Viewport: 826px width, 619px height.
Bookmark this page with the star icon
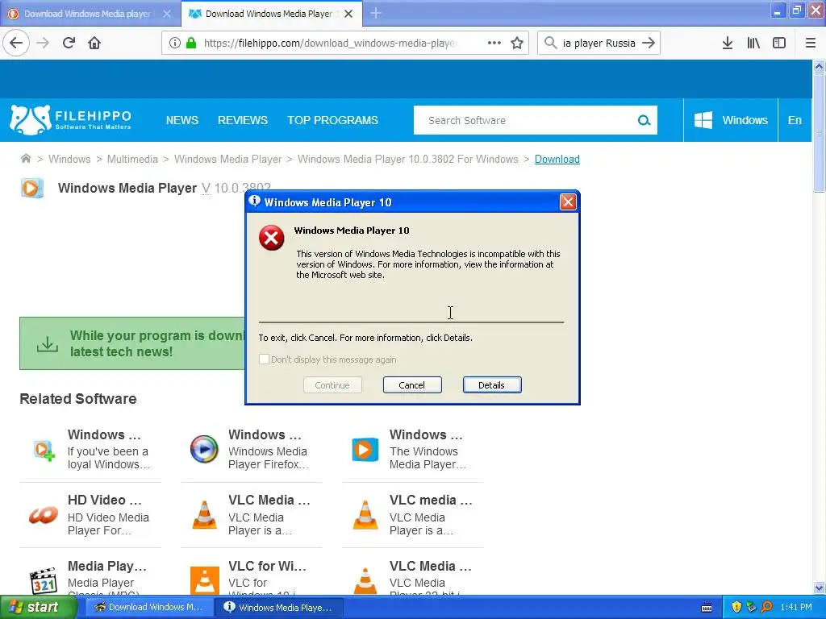point(517,43)
